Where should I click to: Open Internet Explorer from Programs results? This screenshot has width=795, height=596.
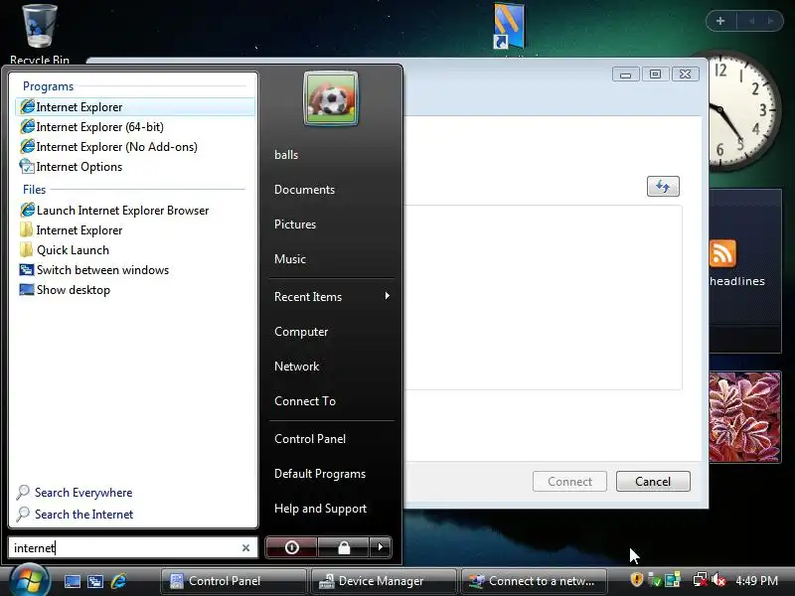point(135,107)
